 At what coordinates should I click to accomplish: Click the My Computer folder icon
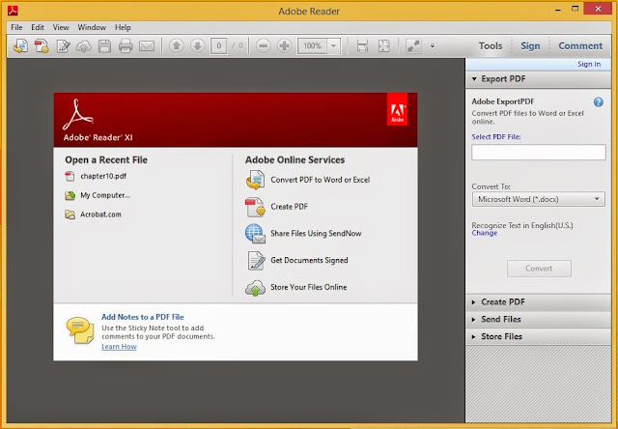tap(70, 195)
